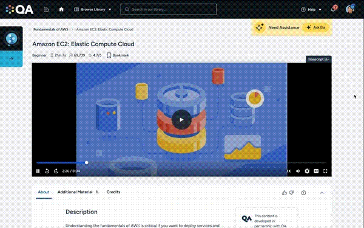
Task: Click the QA logo in the header
Action: (x=20, y=10)
